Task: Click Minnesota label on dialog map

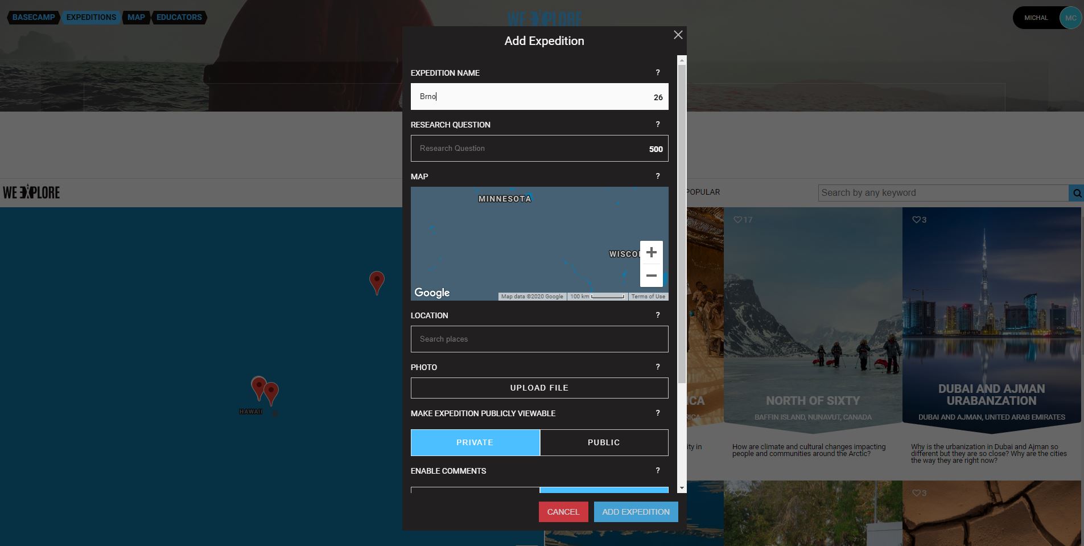Action: [x=505, y=199]
